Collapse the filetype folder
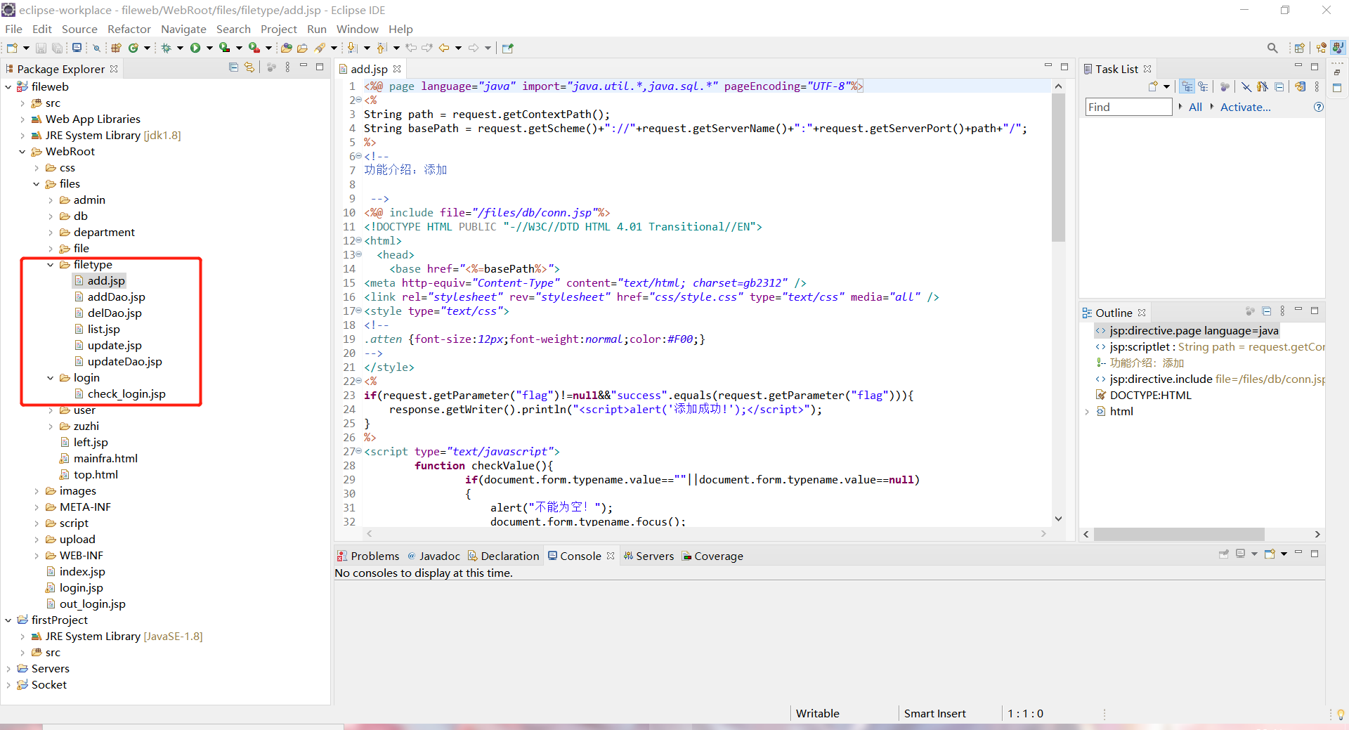1349x730 pixels. click(51, 265)
